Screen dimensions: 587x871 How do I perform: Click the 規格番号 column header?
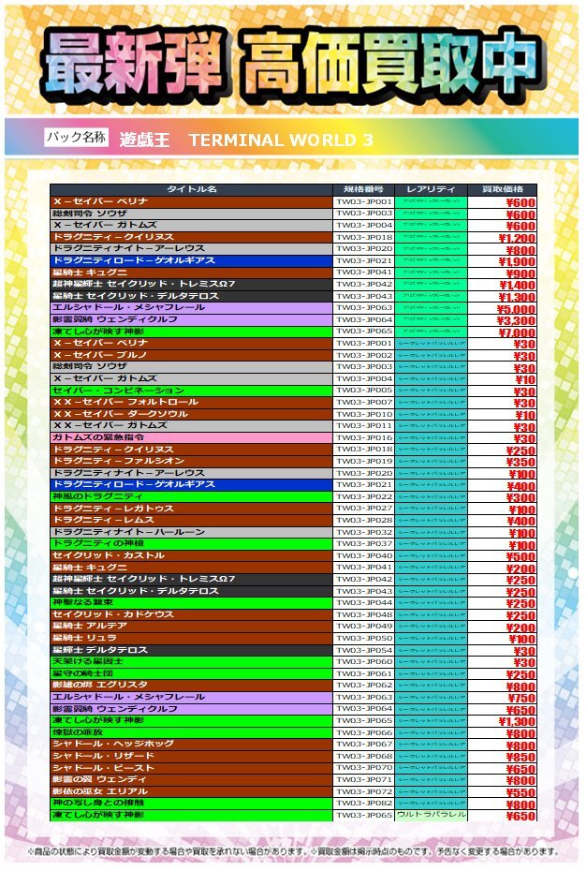tap(364, 189)
